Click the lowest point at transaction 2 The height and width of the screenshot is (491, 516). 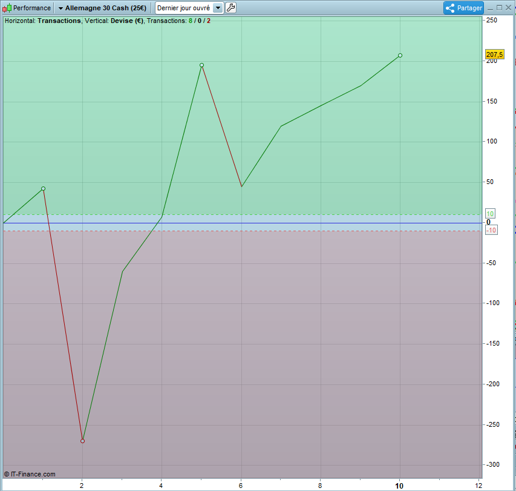point(83,441)
